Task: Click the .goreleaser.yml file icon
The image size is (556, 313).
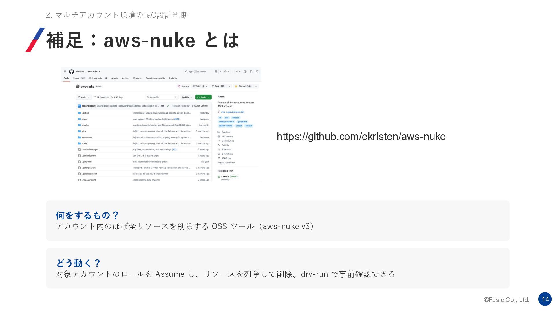Action: (79, 174)
